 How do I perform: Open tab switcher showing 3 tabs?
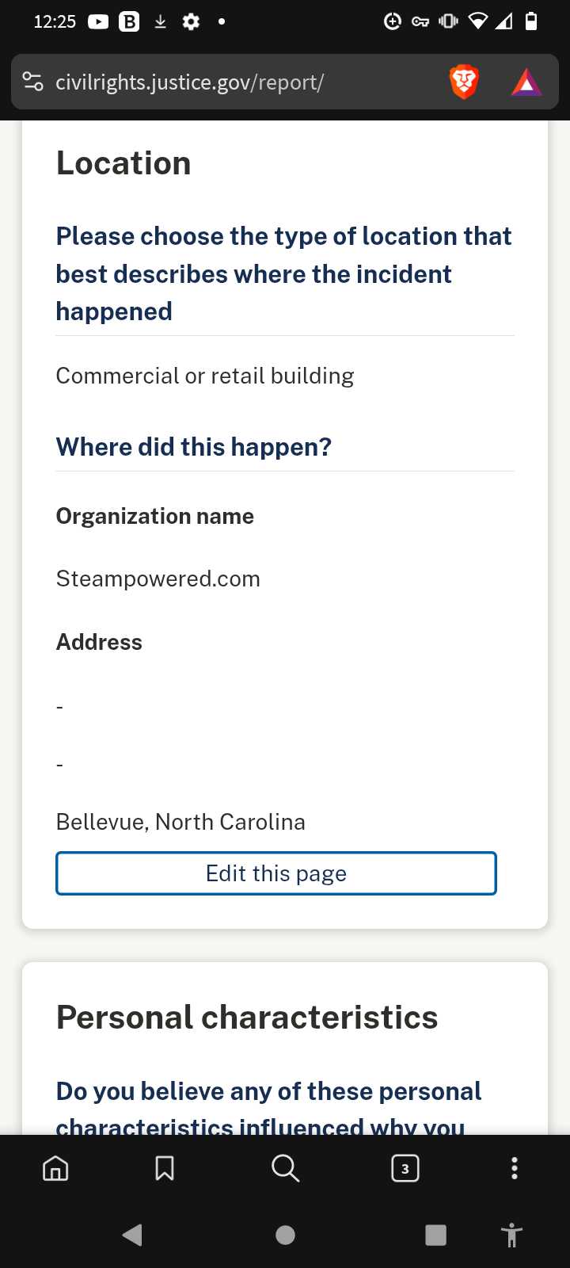405,1168
